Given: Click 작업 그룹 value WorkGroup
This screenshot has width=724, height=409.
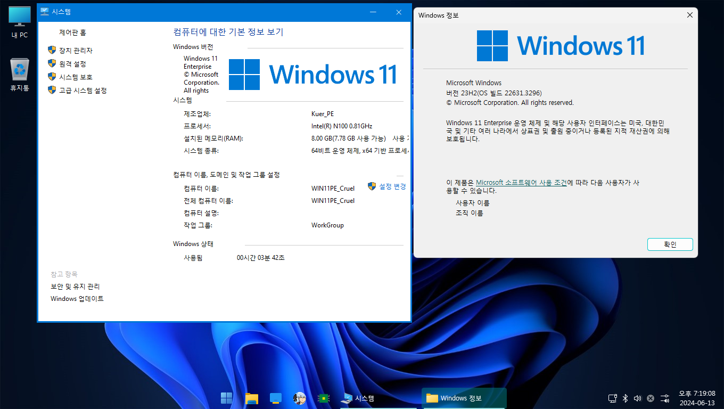Looking at the screenshot, I should click(x=327, y=225).
